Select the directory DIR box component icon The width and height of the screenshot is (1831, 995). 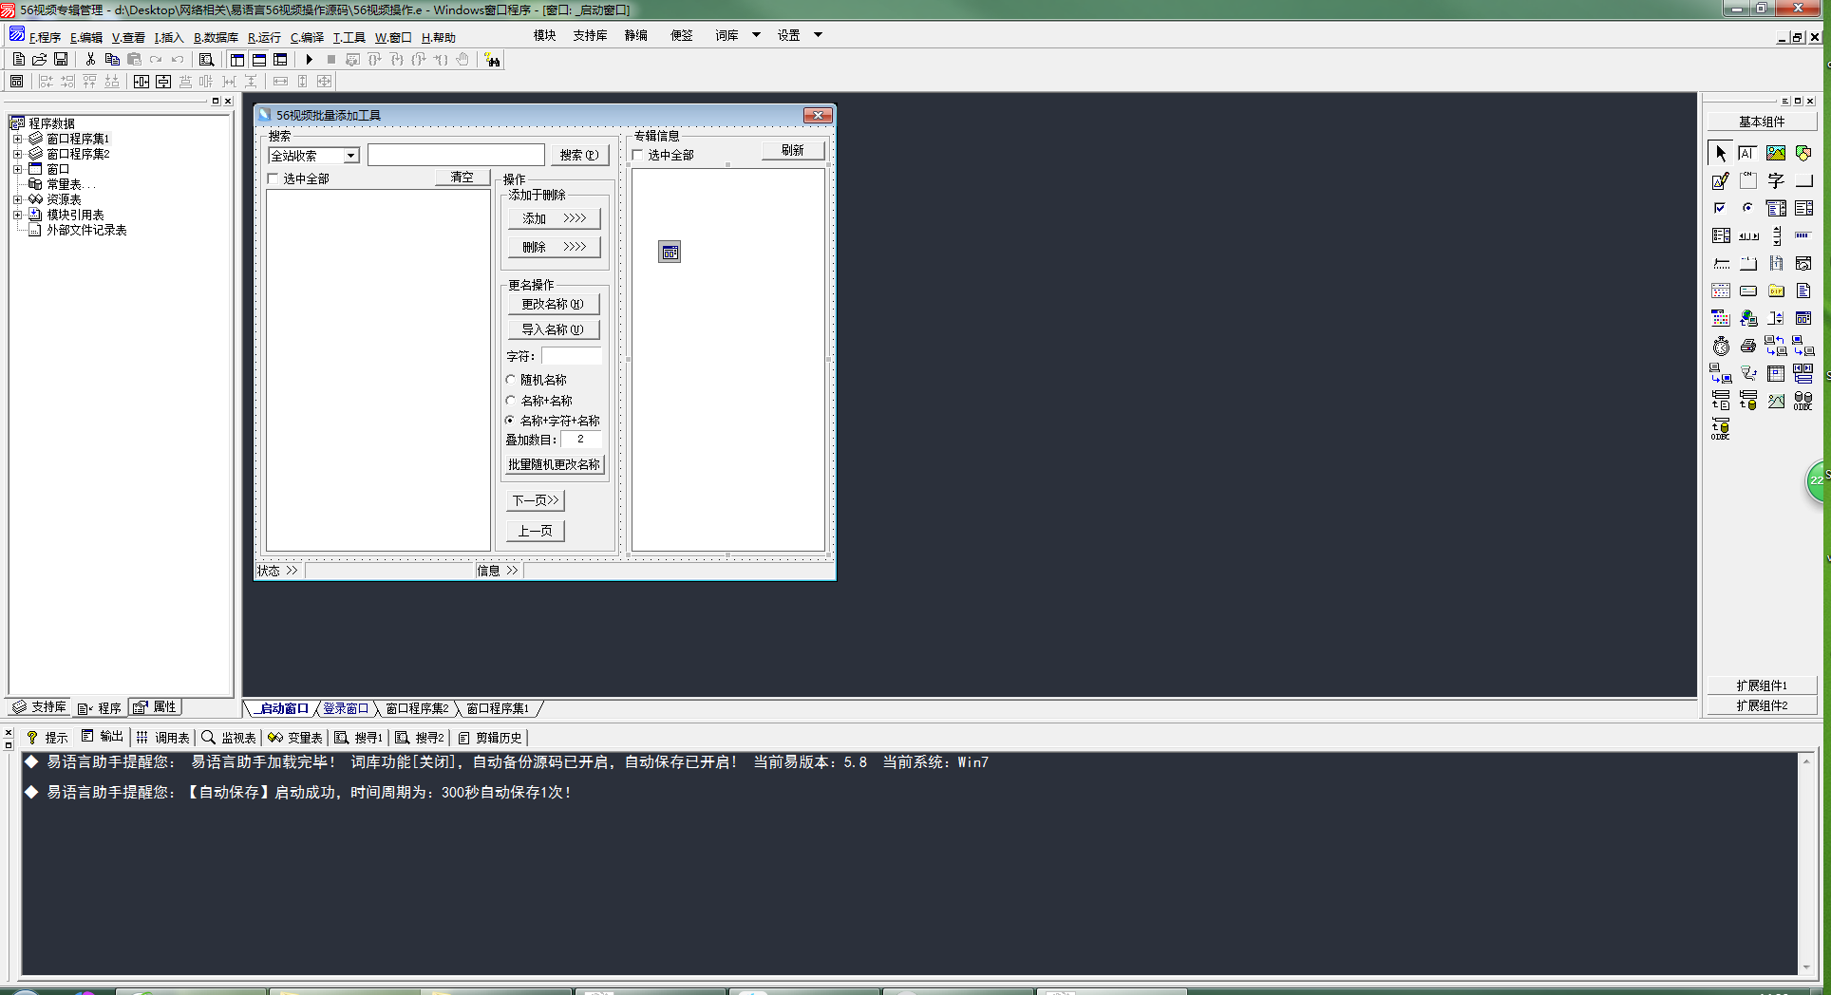tap(1776, 291)
